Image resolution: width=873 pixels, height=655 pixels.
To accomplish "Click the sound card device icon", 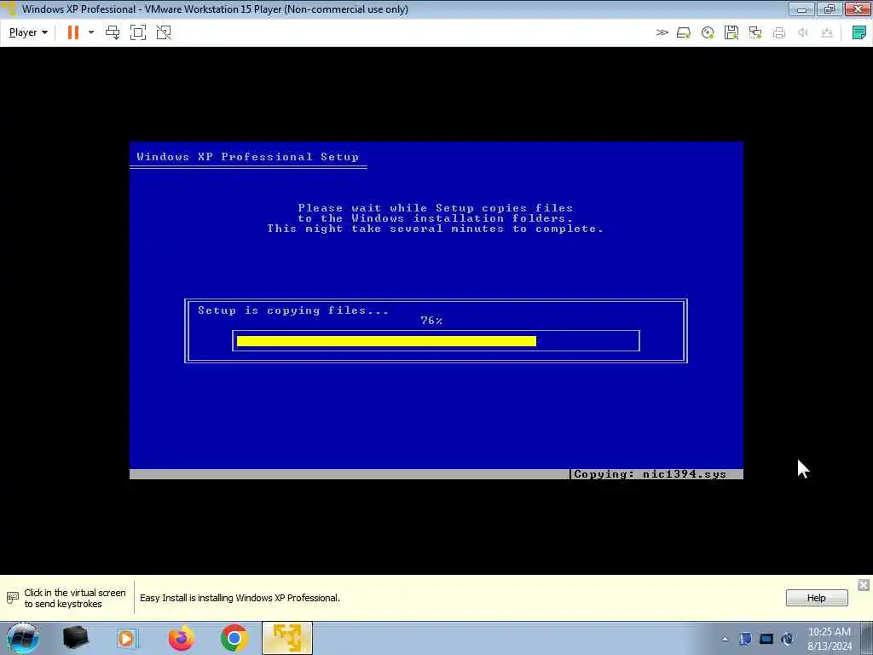I will (803, 32).
